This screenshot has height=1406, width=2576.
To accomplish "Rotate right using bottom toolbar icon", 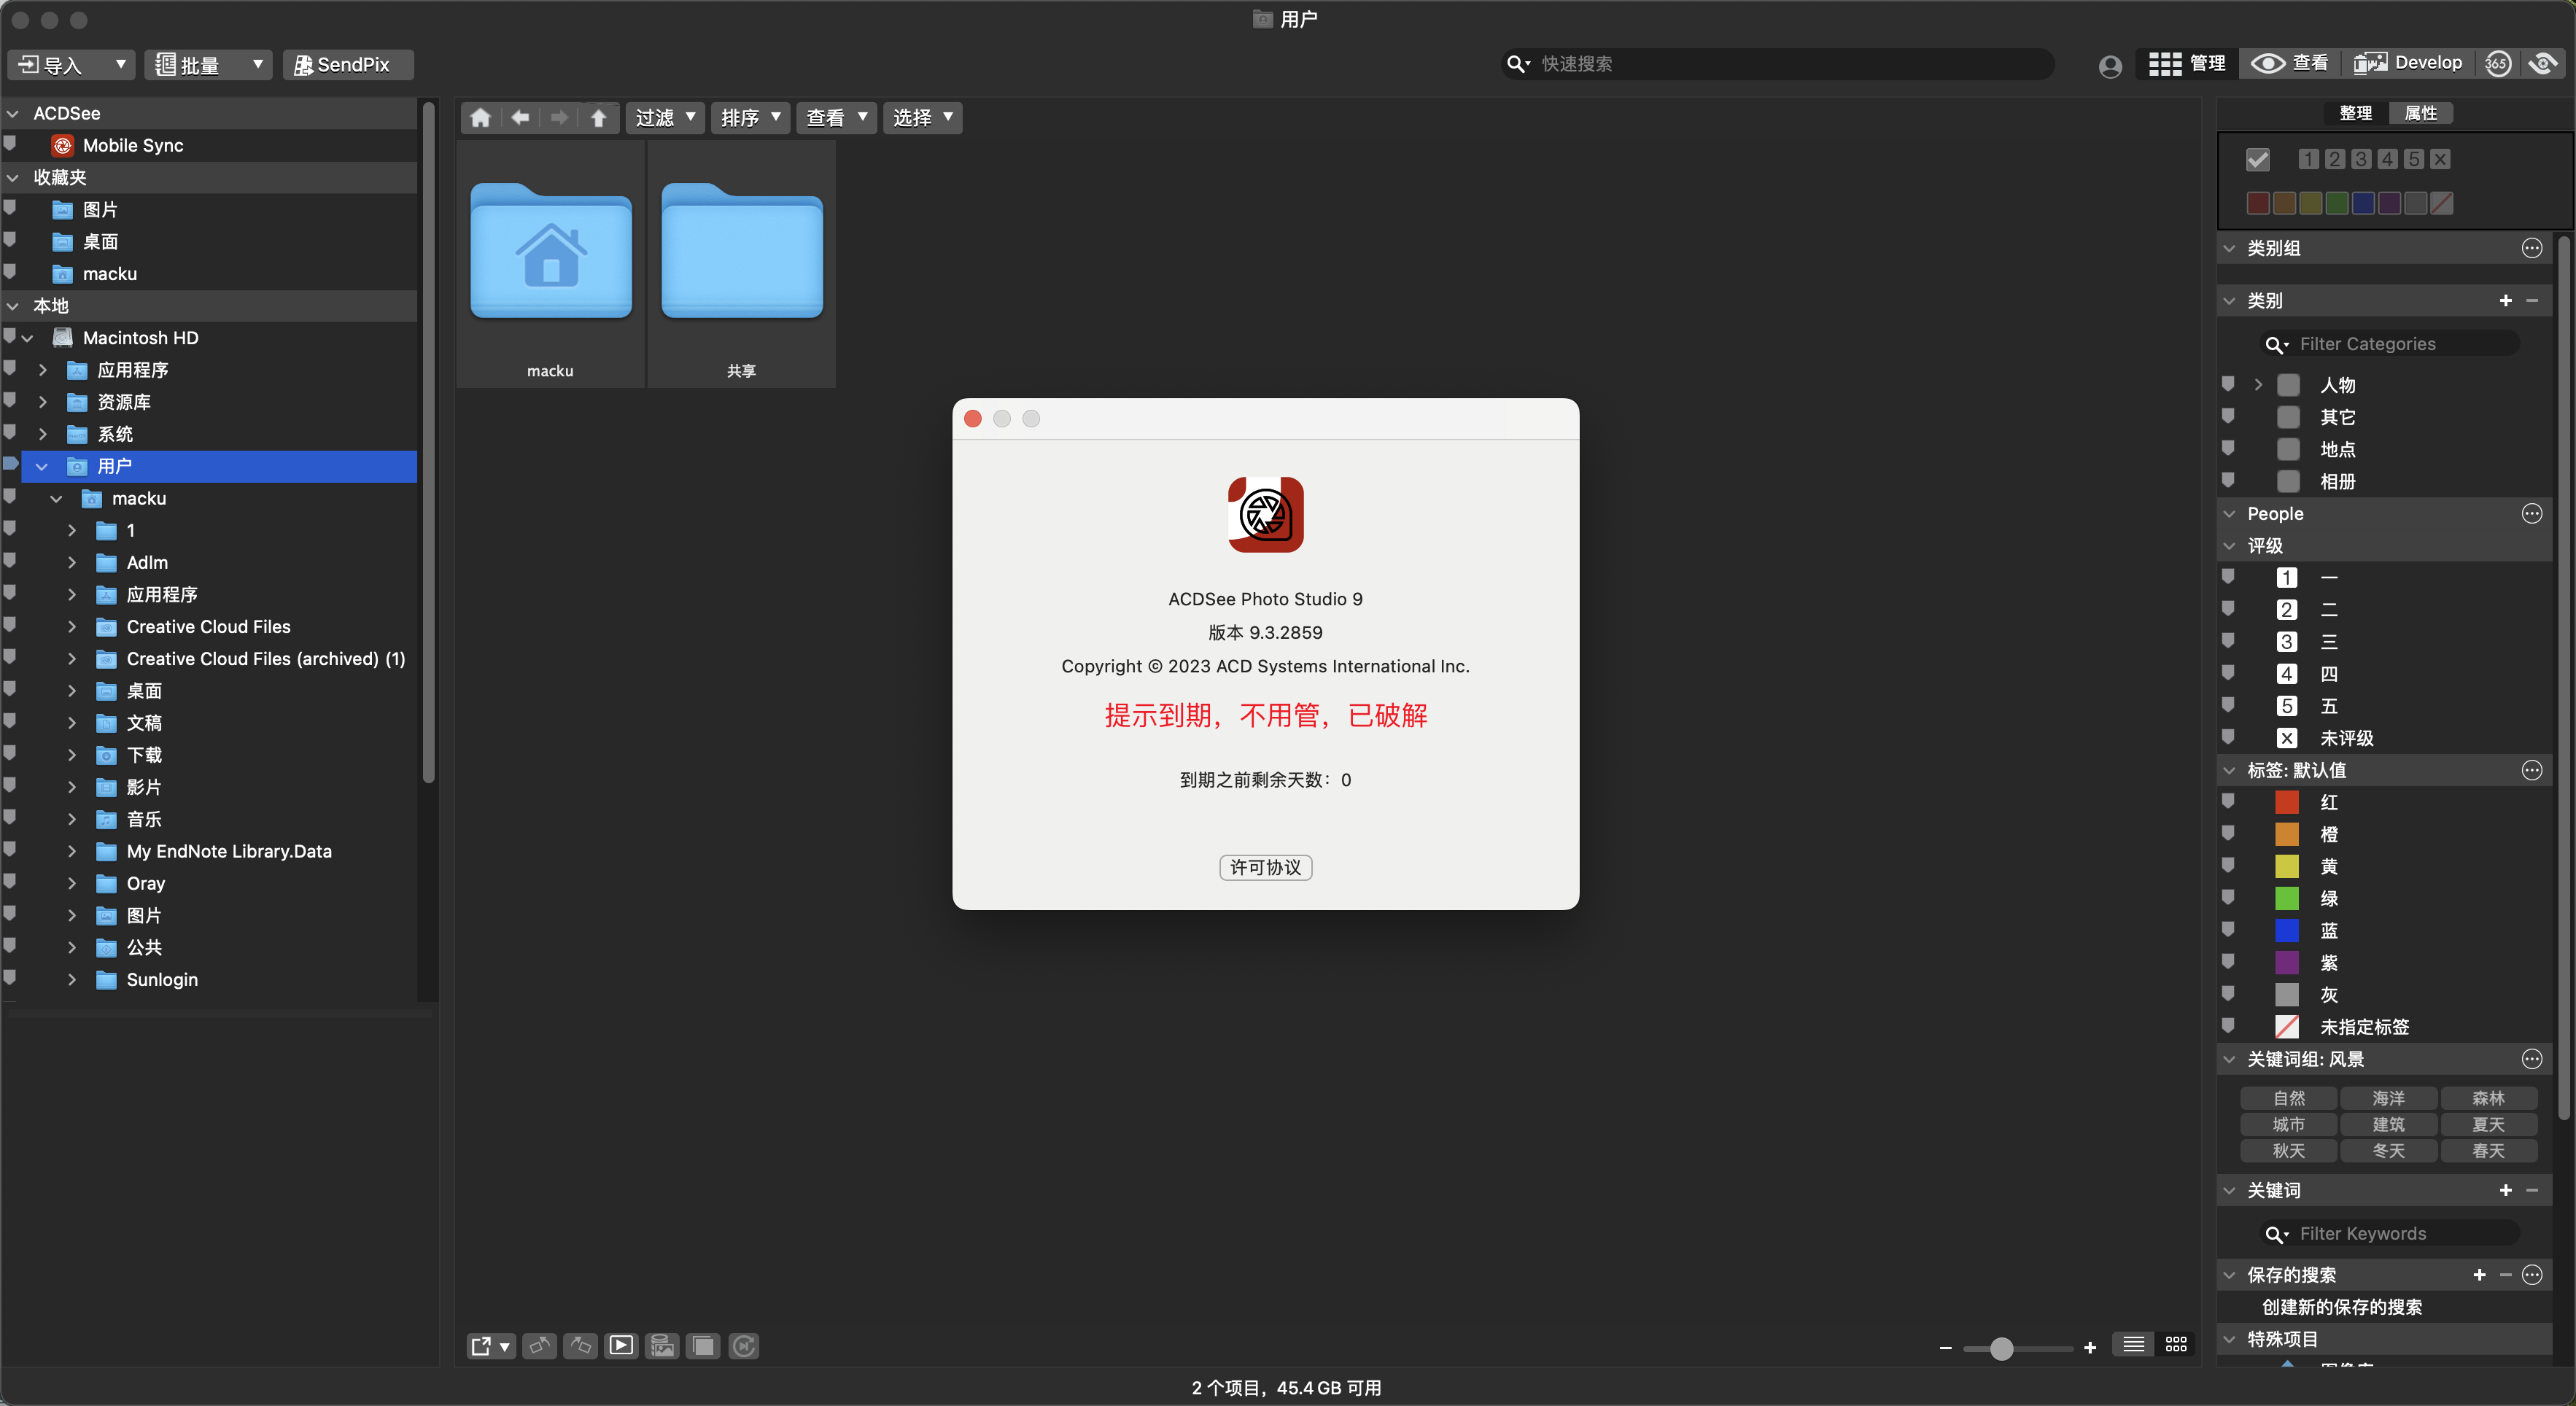I will click(x=581, y=1345).
